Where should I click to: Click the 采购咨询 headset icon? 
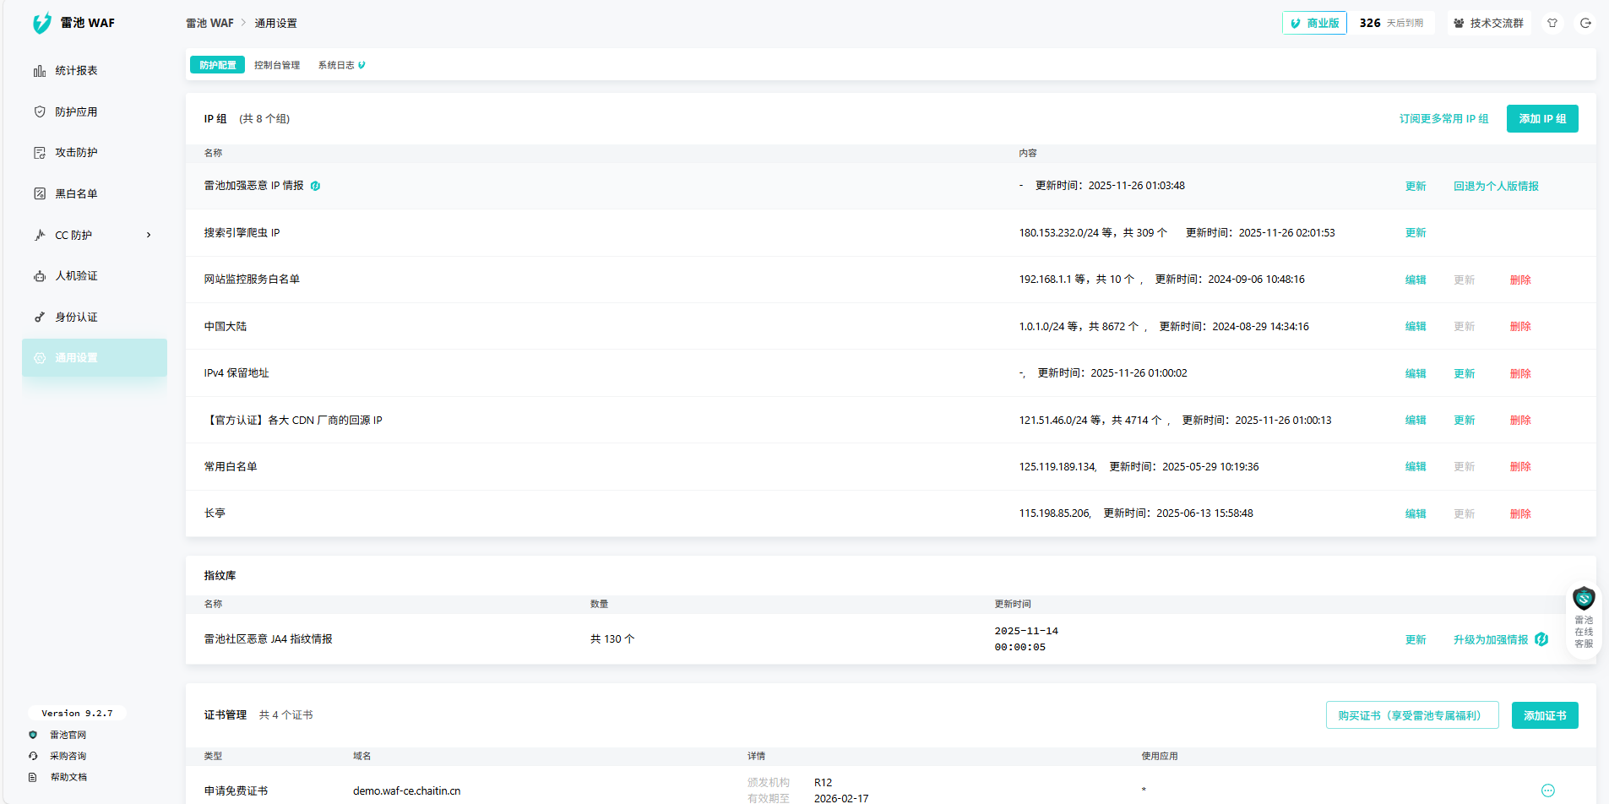pyautogui.click(x=33, y=757)
